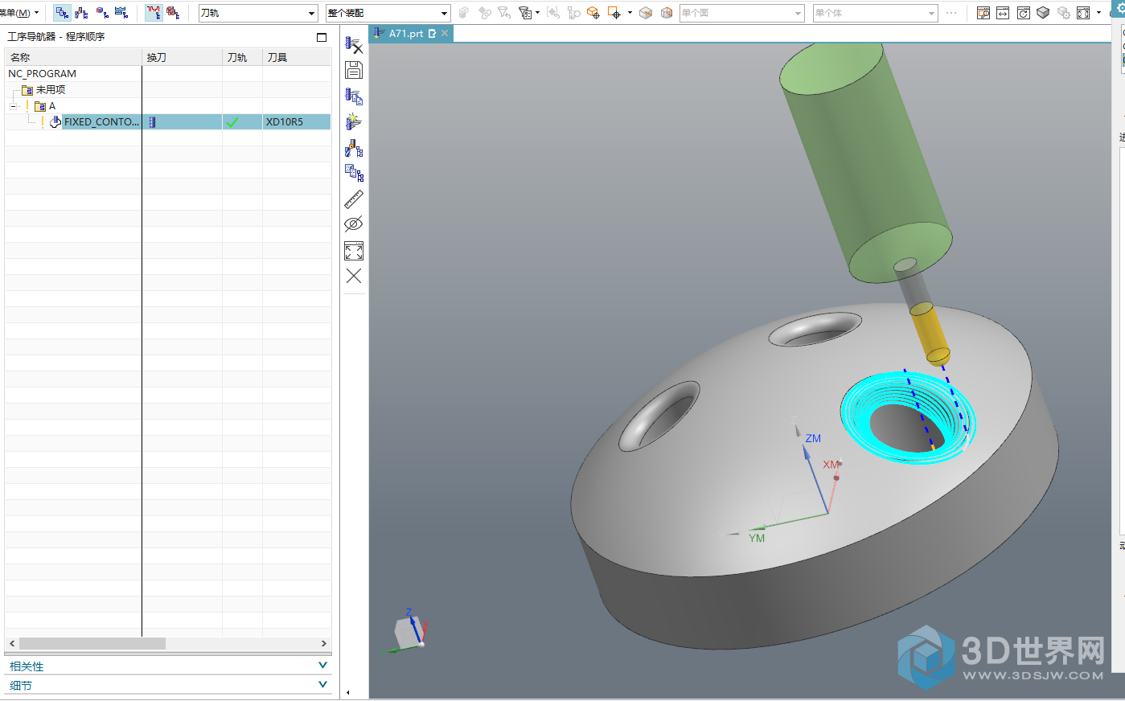Expand the 细节 section
The width and height of the screenshot is (1125, 701).
[x=169, y=686]
